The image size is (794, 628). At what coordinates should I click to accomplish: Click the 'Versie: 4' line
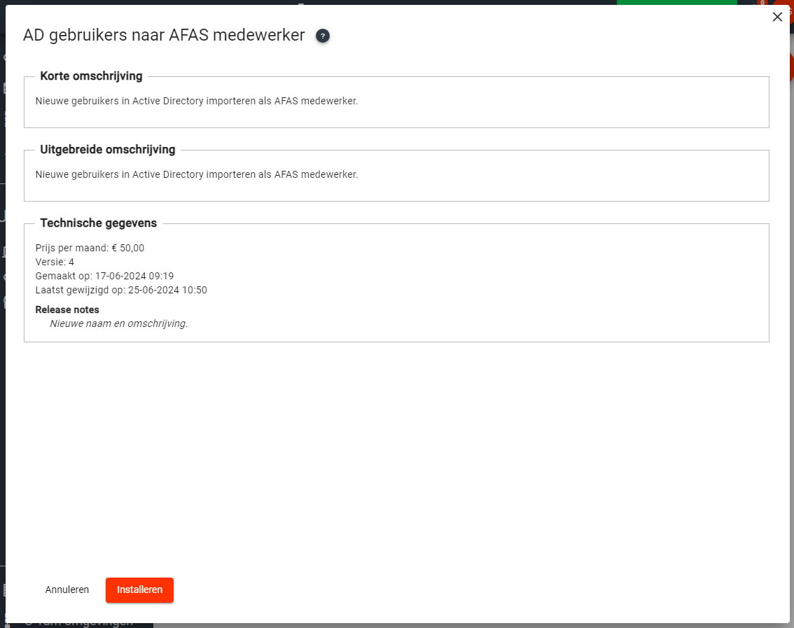tap(55, 262)
